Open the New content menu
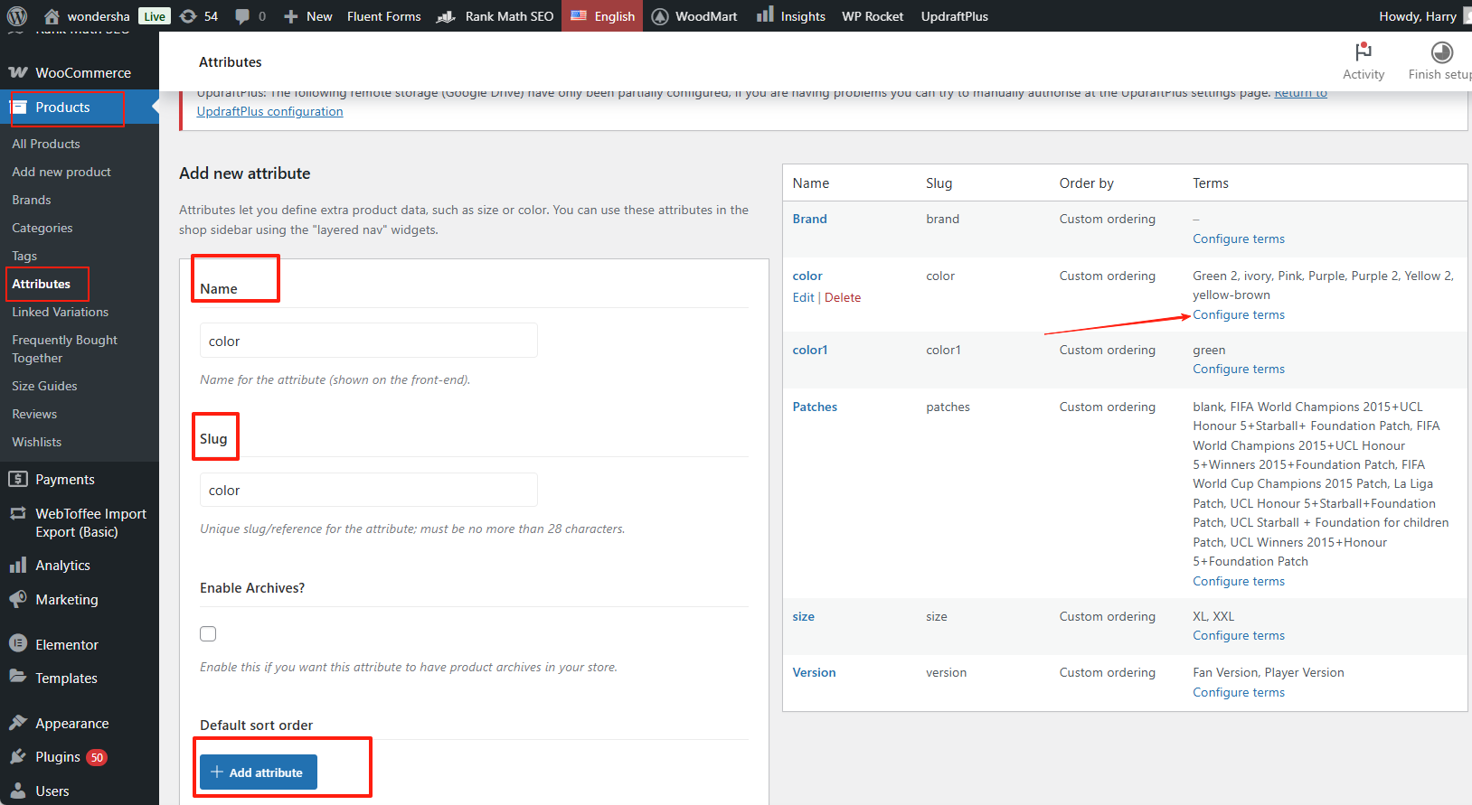Image resolution: width=1472 pixels, height=805 pixels. point(307,16)
